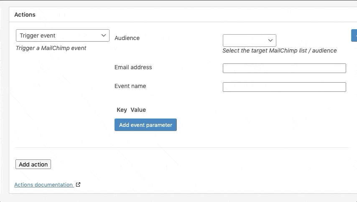
Task: Select the Key column header
Action: click(122, 110)
